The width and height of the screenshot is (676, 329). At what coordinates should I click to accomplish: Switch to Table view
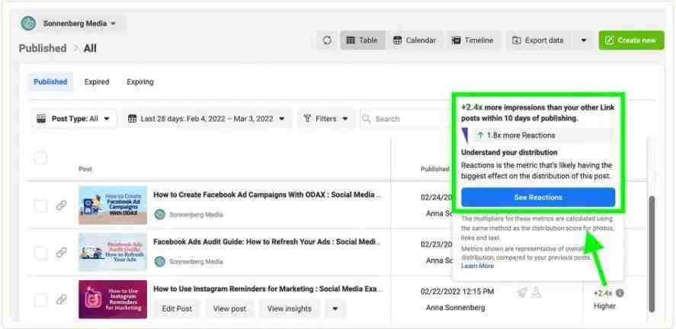(362, 40)
